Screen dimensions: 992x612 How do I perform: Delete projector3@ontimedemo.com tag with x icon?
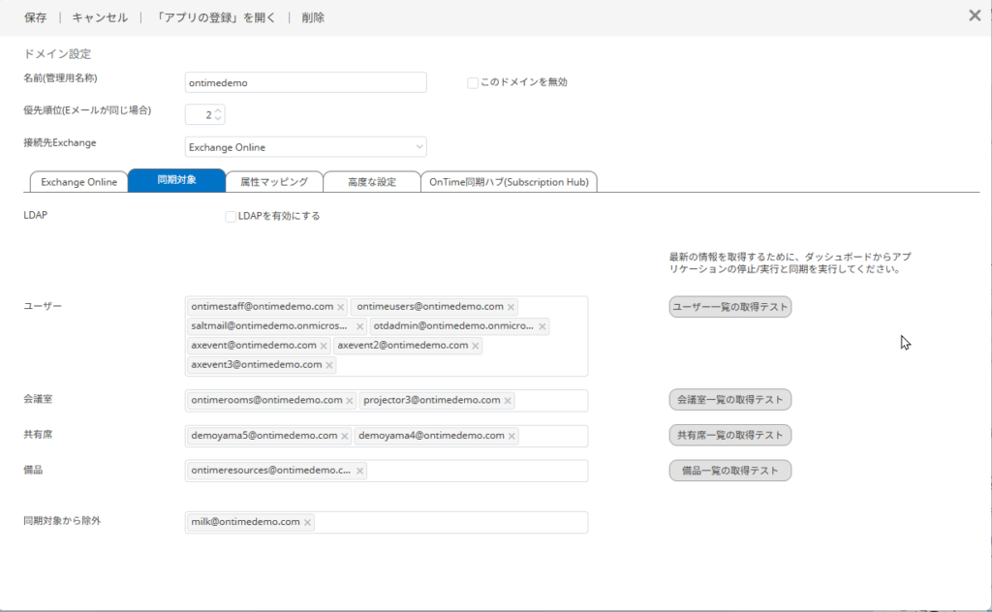pyautogui.click(x=508, y=400)
